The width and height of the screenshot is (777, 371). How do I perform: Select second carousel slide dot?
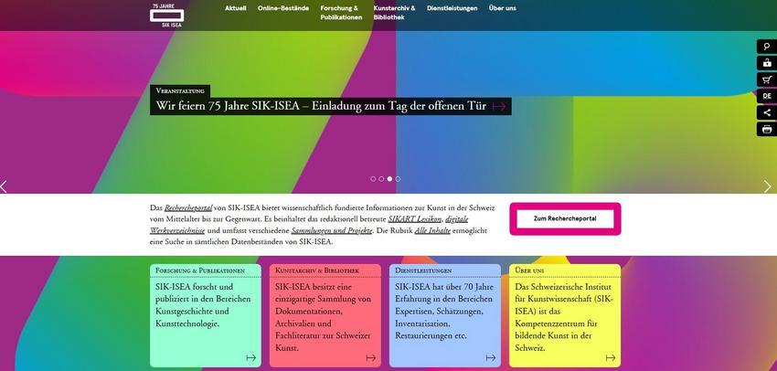coord(381,179)
